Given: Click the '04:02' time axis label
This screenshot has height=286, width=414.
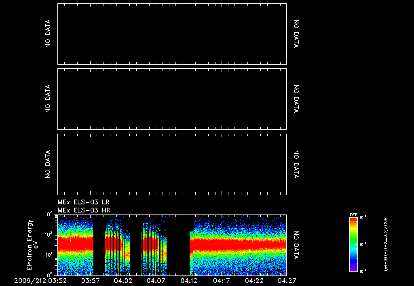Looking at the screenshot, I should click(123, 281).
